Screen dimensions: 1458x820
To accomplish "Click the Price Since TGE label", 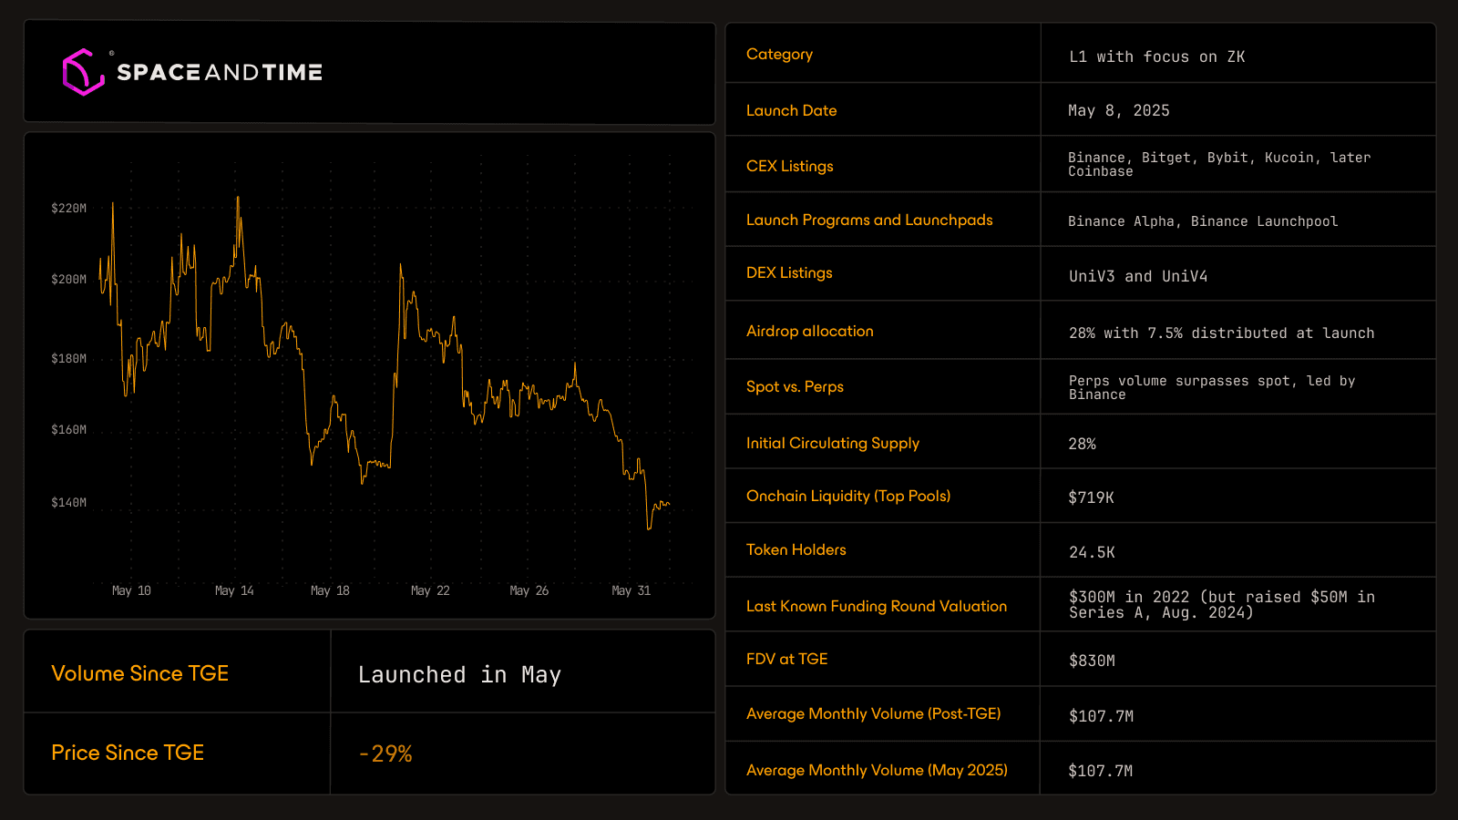I will click(x=128, y=753).
